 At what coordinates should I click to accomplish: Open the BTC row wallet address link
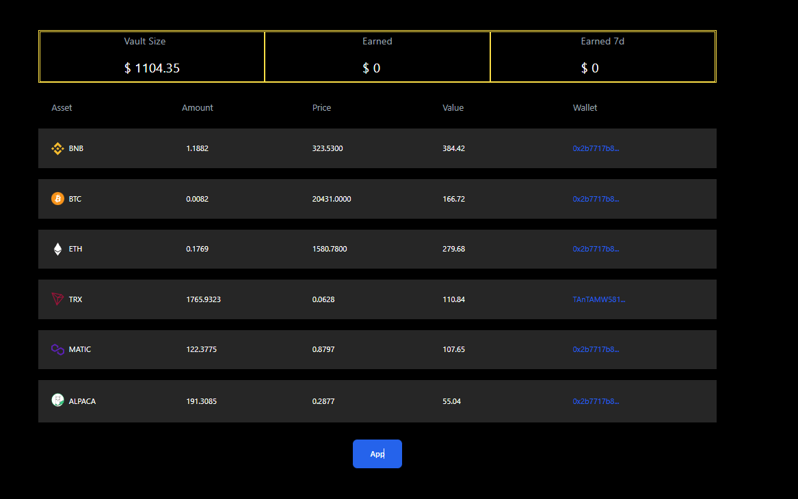[x=596, y=199]
